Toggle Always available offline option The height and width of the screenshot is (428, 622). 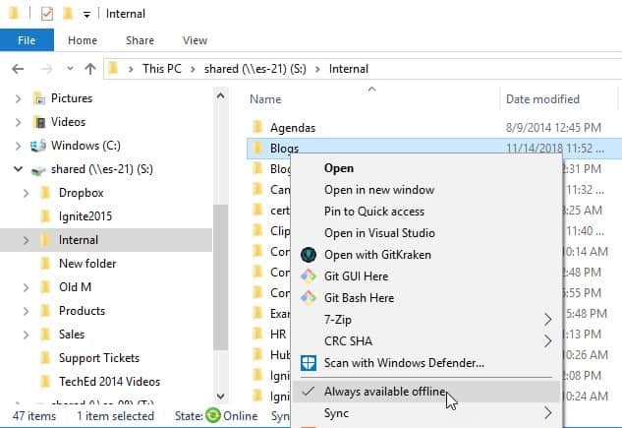pyautogui.click(x=384, y=392)
